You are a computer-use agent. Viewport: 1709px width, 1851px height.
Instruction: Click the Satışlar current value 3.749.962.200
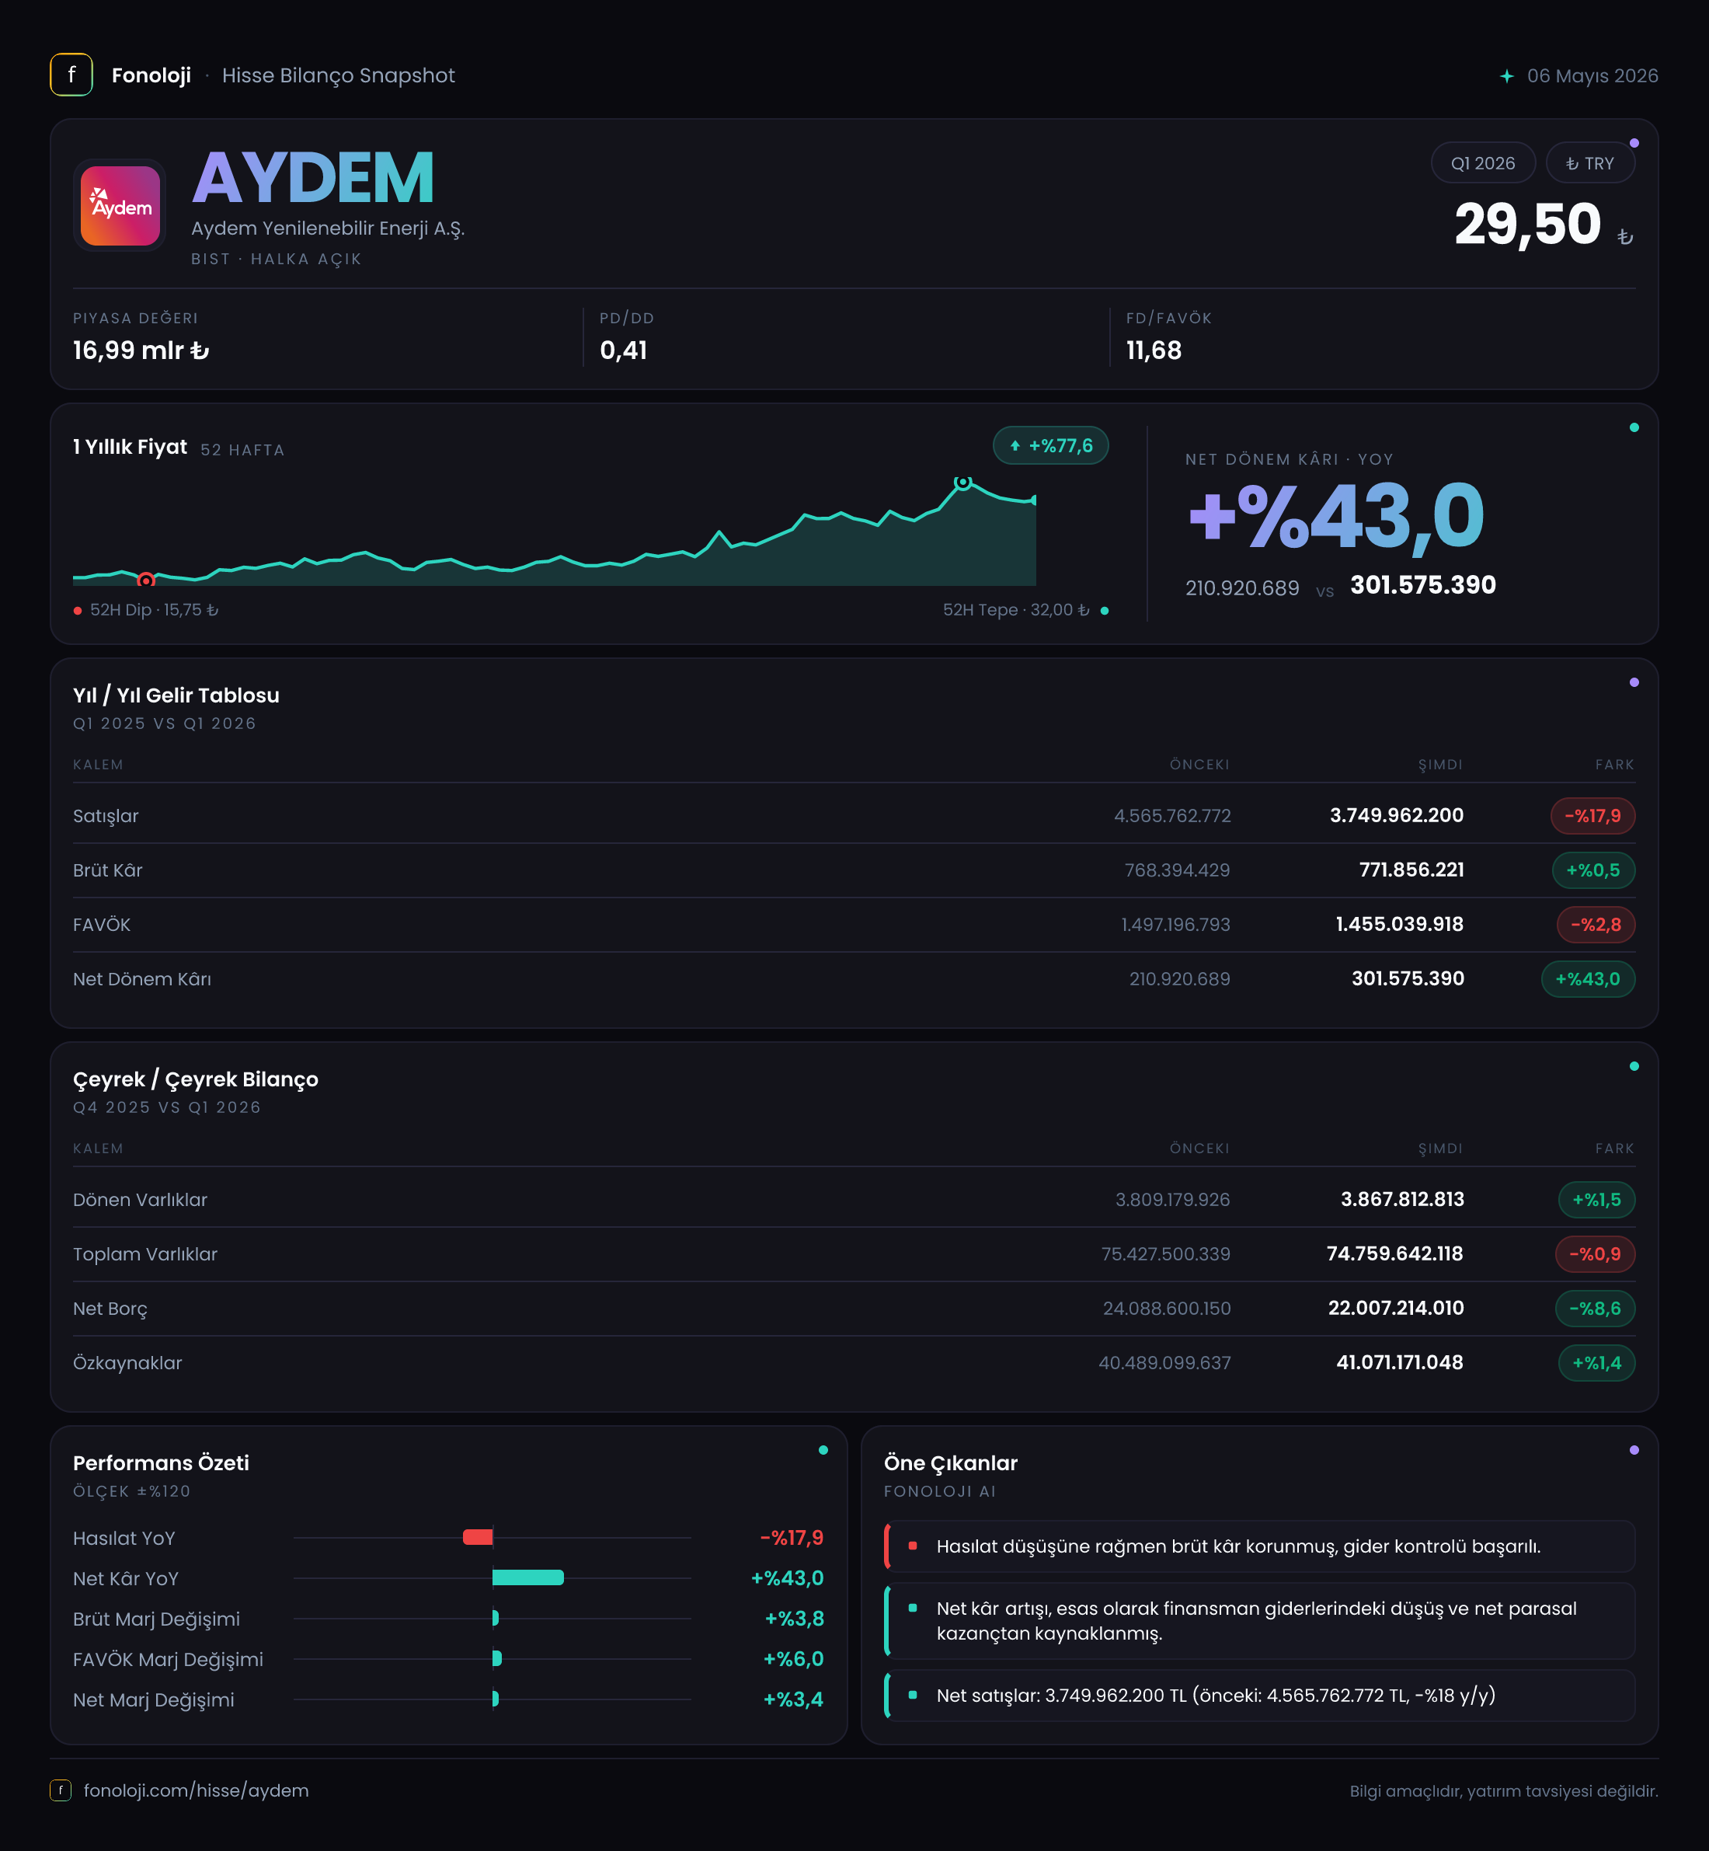click(x=1397, y=816)
